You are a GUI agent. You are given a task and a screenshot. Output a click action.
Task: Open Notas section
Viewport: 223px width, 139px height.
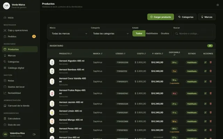tap(20, 81)
